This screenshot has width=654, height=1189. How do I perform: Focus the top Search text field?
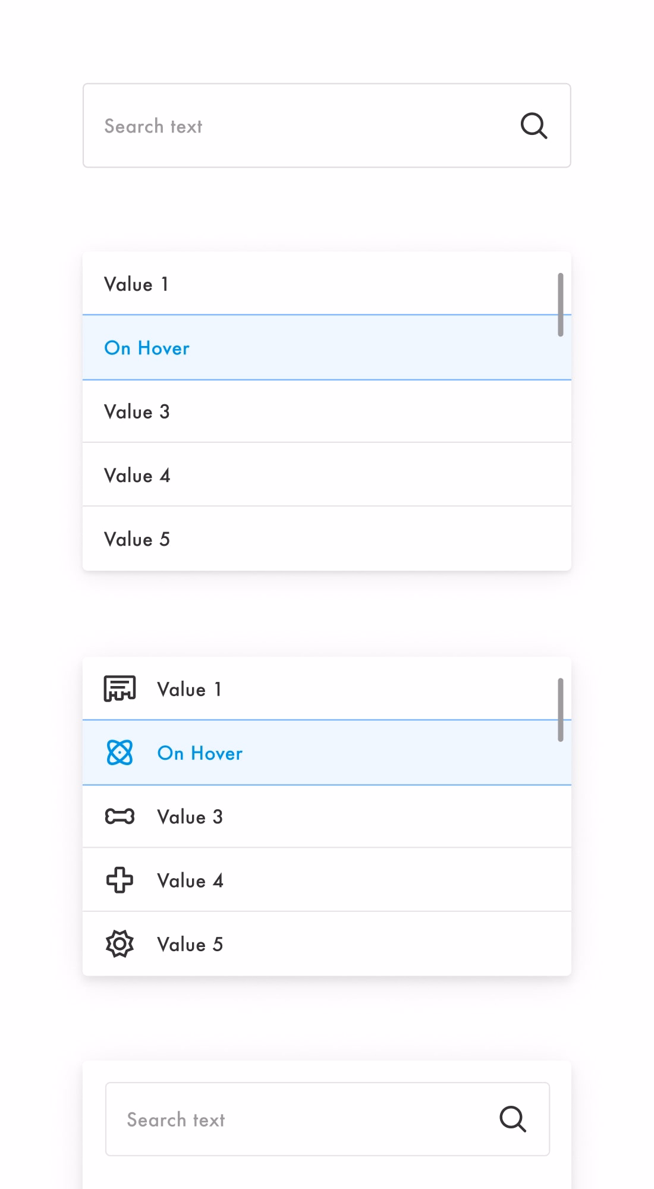(327, 125)
